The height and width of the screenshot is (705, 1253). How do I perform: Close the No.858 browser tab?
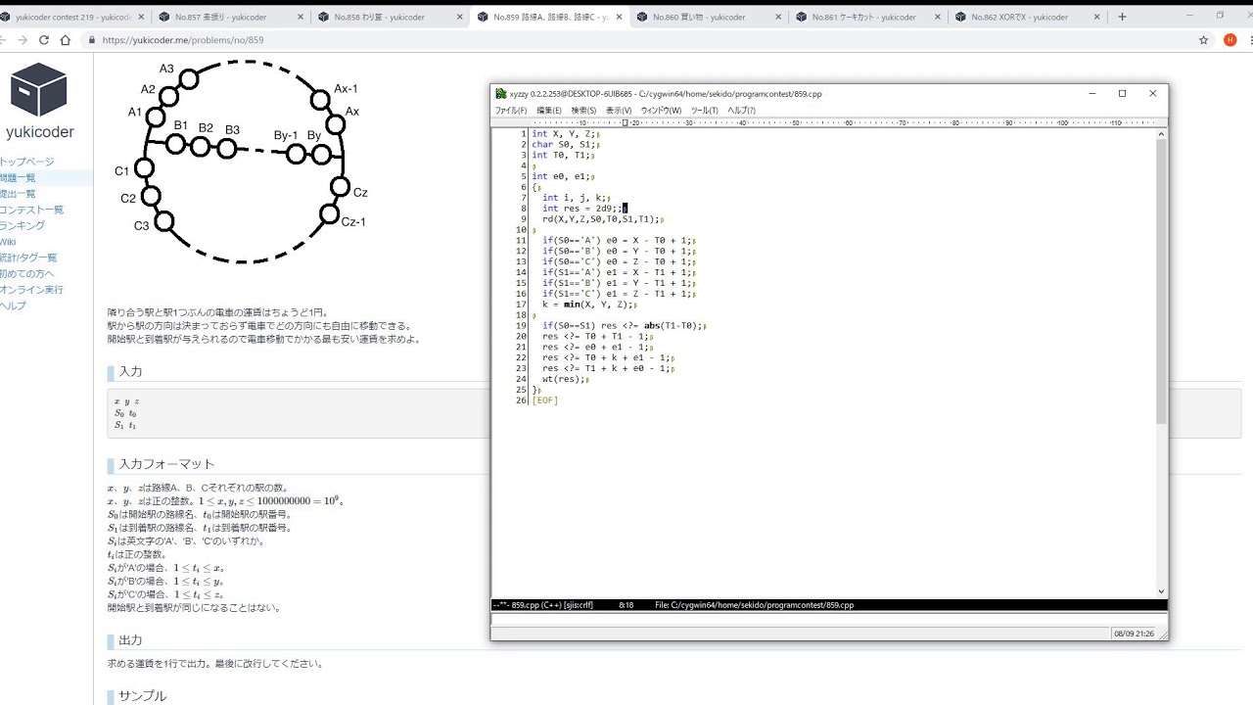(x=460, y=17)
